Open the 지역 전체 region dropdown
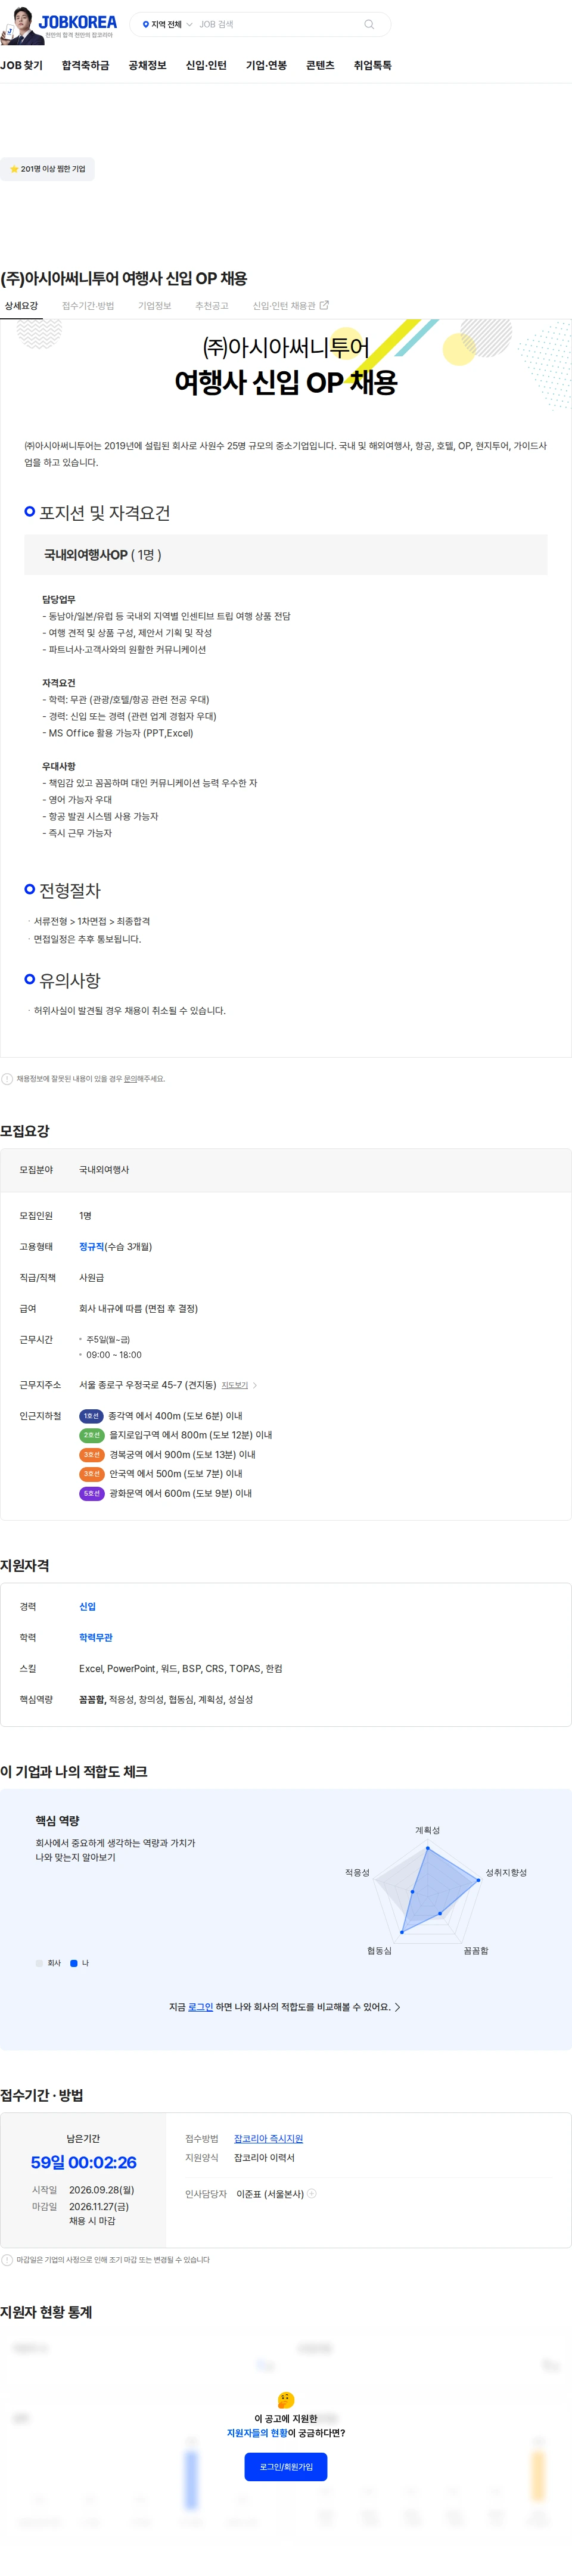 167,24
